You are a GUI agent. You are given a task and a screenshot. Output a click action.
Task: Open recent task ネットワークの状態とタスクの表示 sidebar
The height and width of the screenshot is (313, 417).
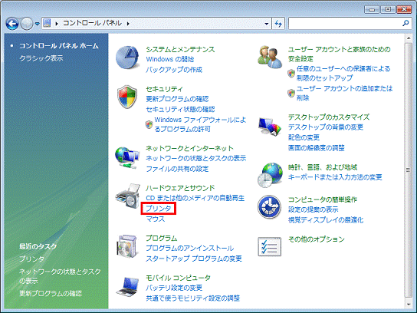coord(60,276)
